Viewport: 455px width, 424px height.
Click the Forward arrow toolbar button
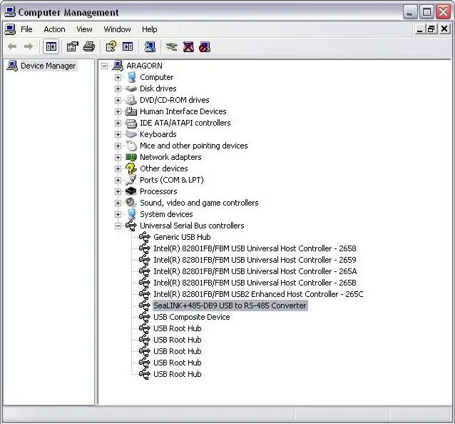click(29, 46)
